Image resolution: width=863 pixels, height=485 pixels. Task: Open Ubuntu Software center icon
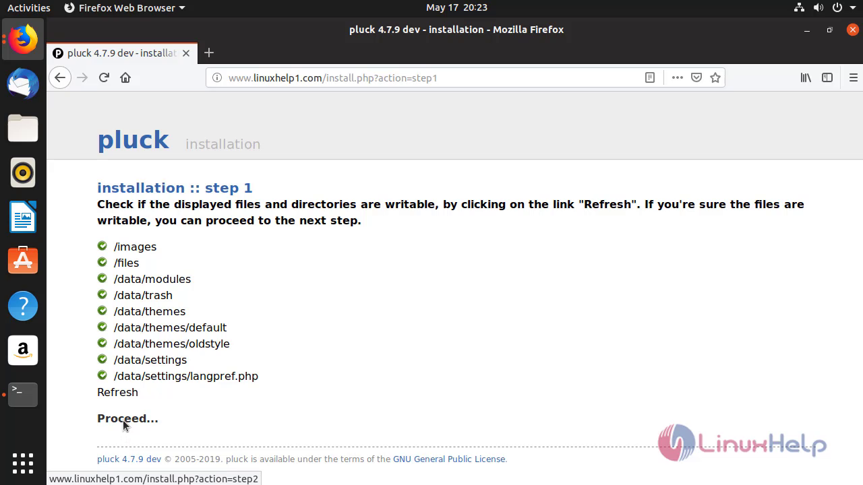(23, 261)
